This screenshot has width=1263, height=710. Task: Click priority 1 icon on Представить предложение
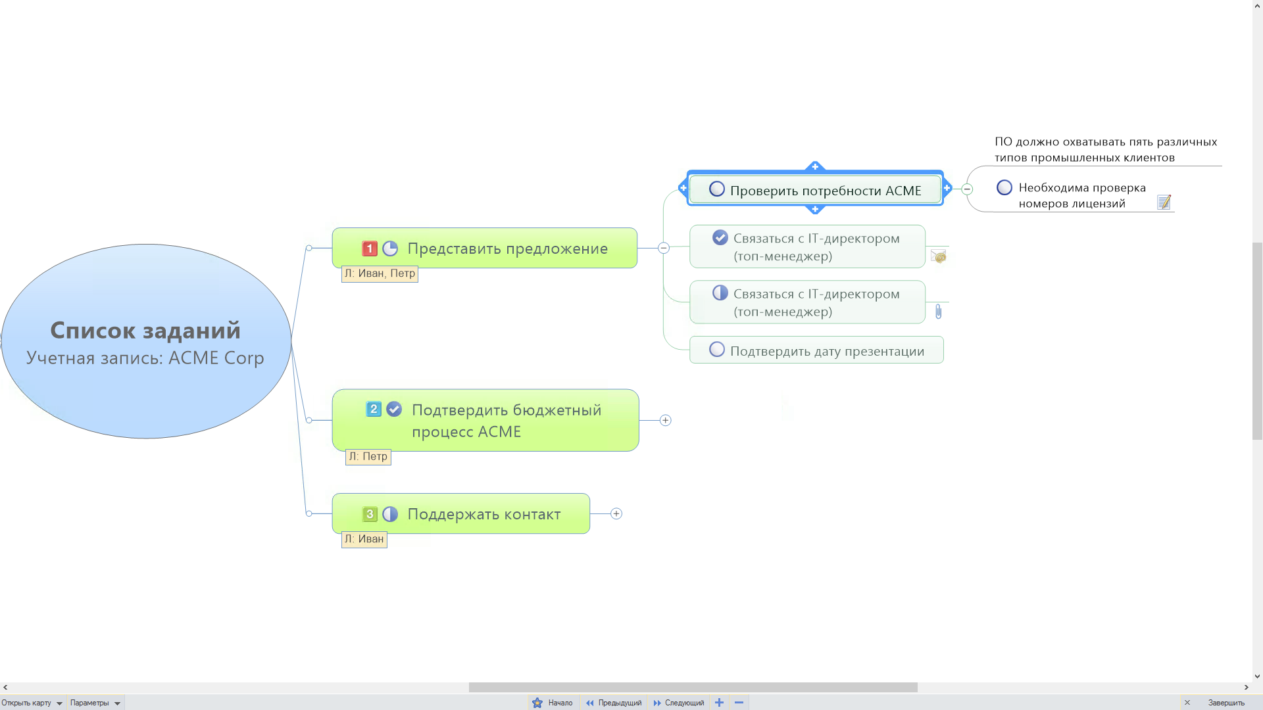coord(370,248)
